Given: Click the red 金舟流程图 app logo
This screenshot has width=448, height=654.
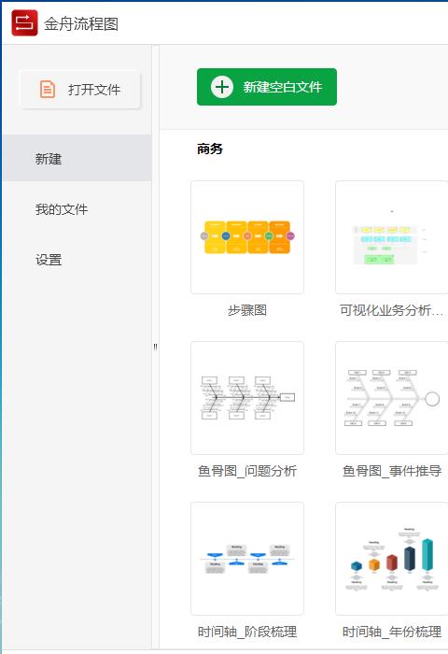Looking at the screenshot, I should [x=24, y=23].
